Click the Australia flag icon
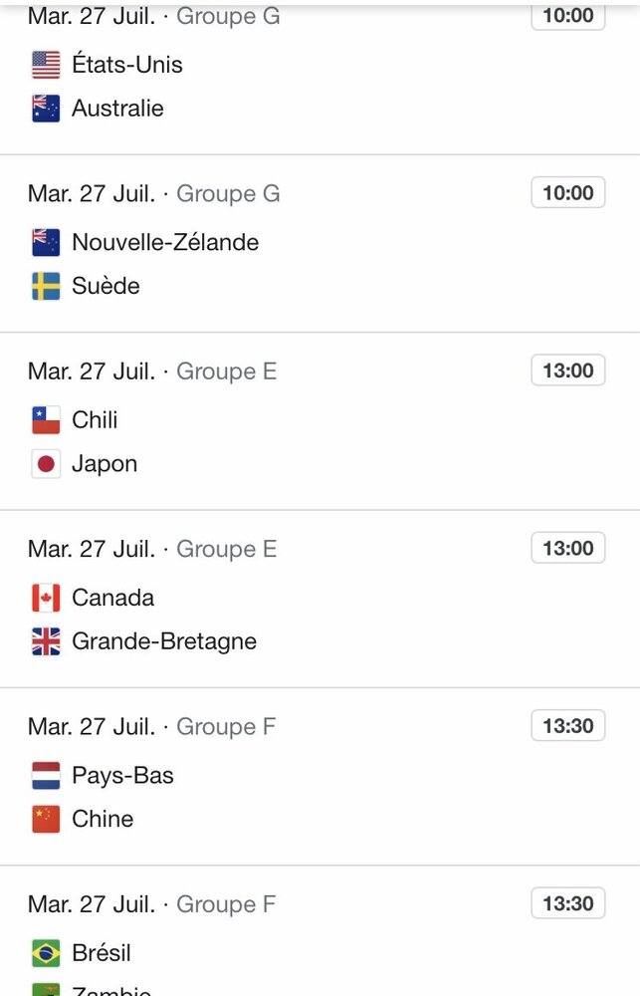Screen dimensions: 640x996 coord(46,109)
